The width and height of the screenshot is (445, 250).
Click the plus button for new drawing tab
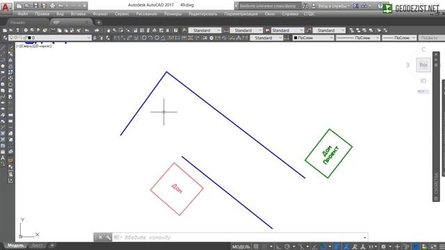coord(99,22)
